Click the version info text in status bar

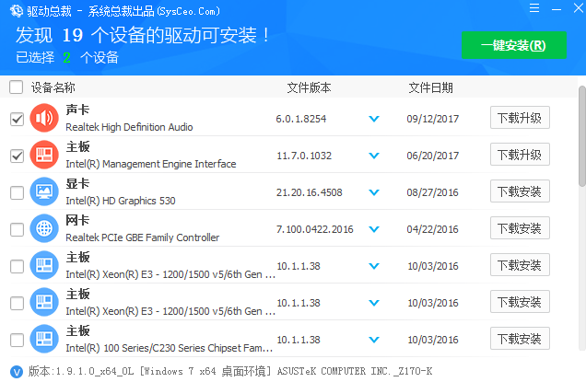coord(230,371)
